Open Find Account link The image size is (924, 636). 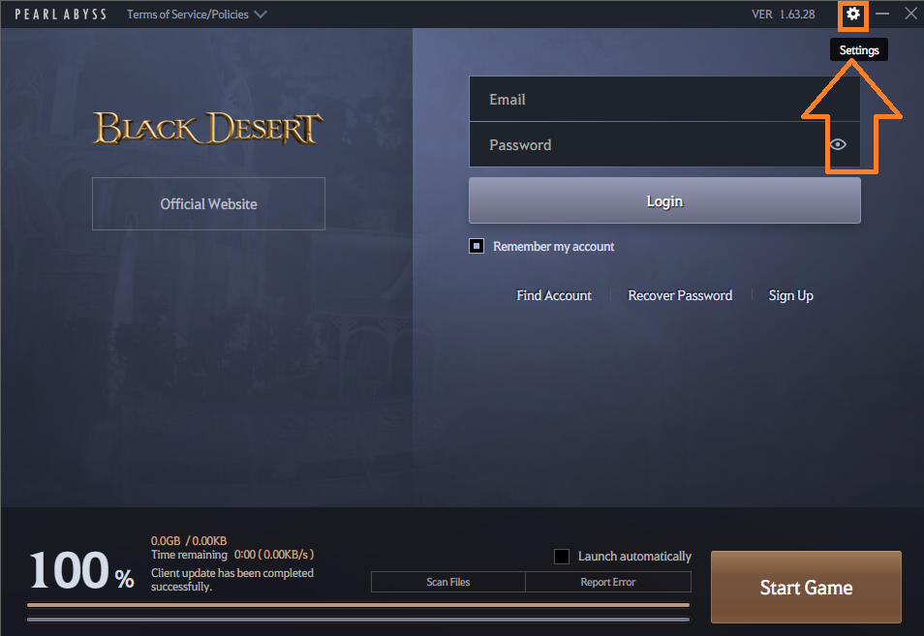554,295
